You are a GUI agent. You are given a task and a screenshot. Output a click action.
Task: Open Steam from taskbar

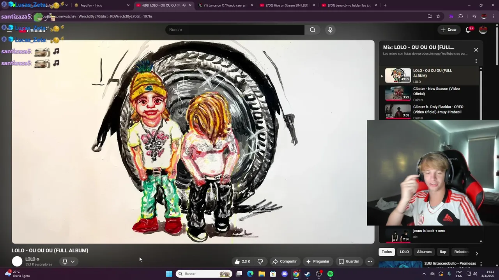[307, 274]
